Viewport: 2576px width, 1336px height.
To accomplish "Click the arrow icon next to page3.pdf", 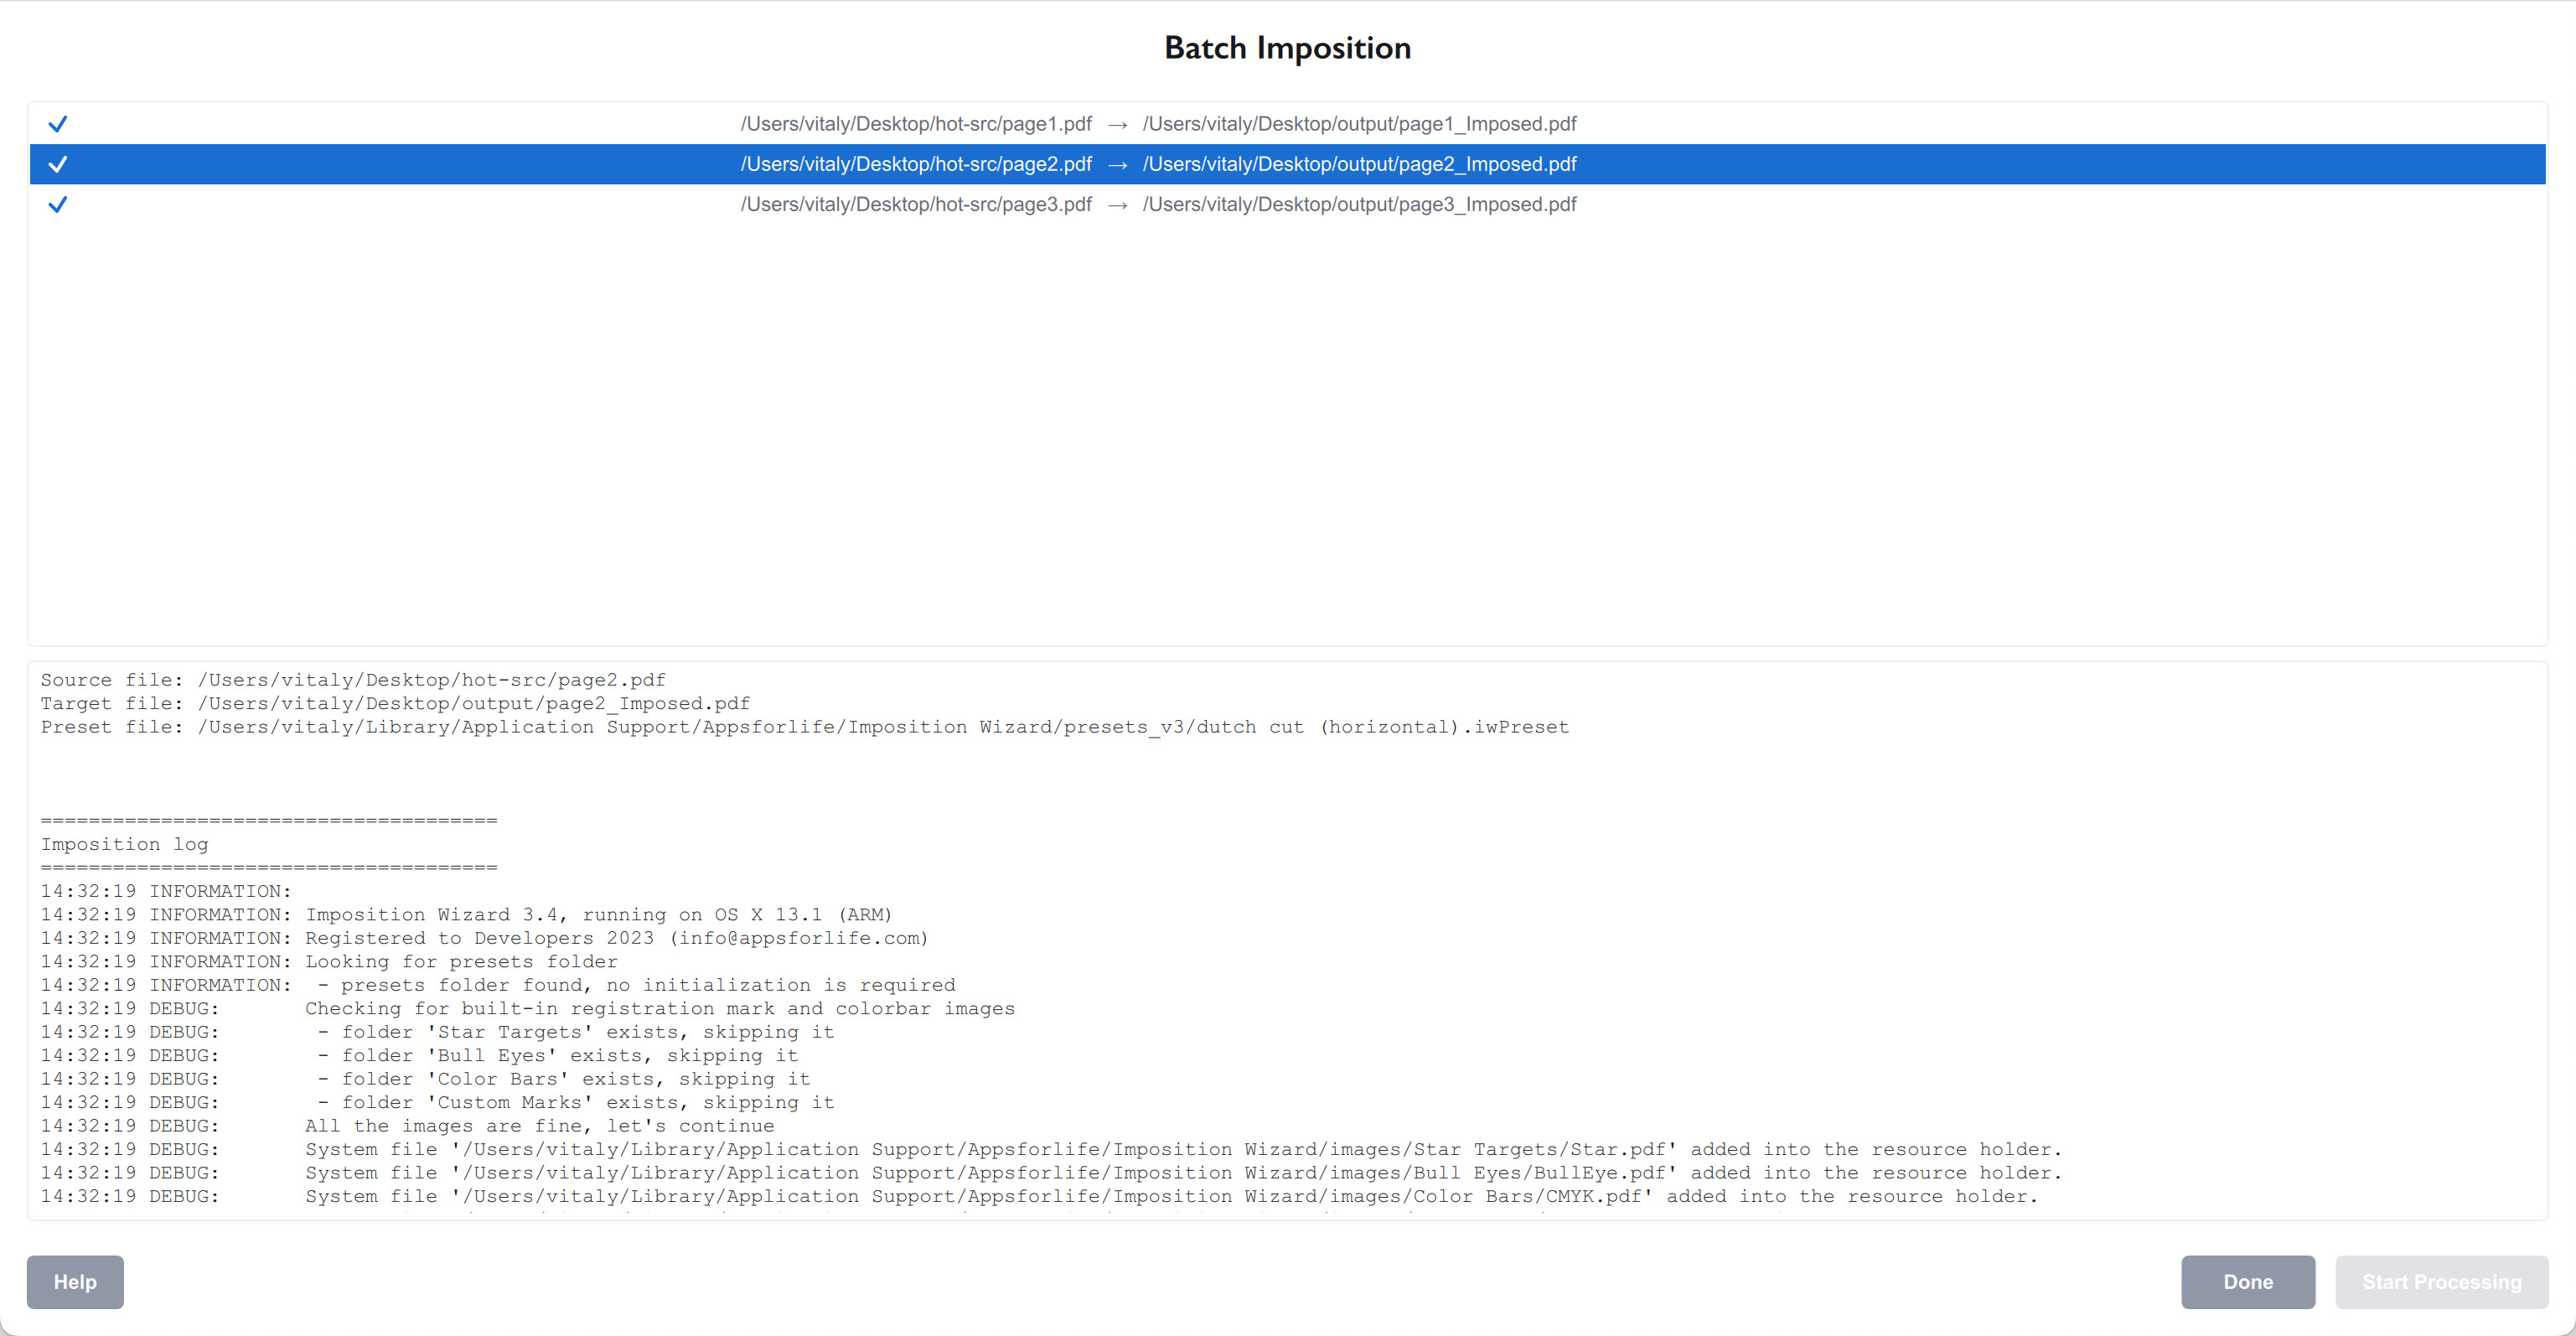I will [1117, 204].
